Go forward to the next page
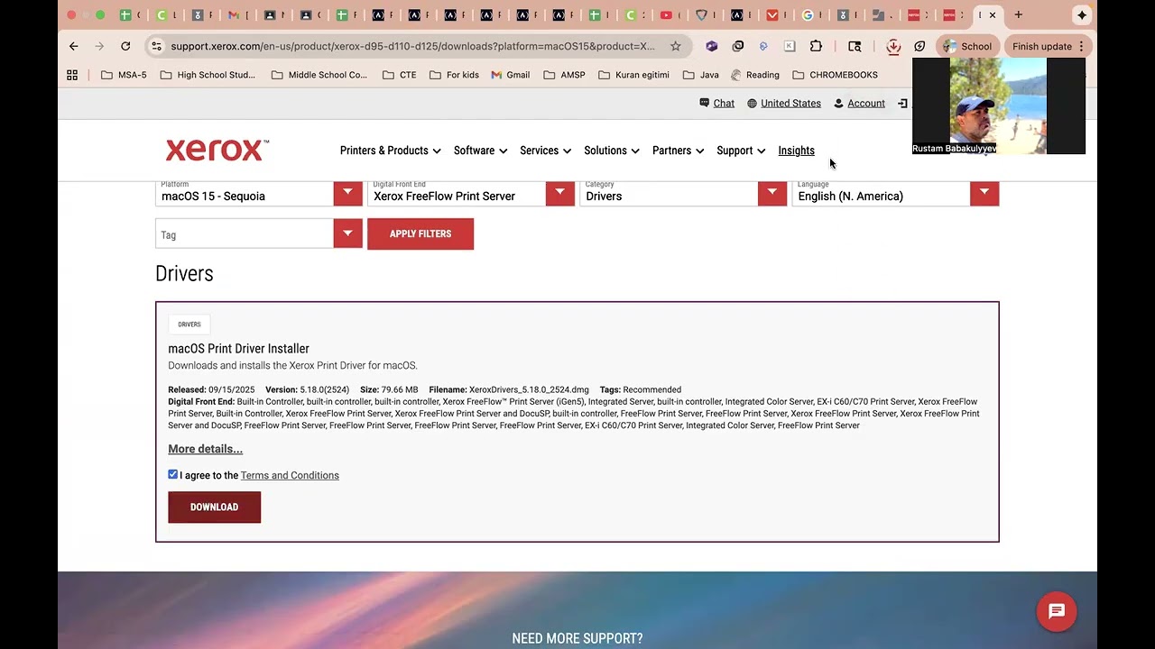The width and height of the screenshot is (1155, 649). 99,46
